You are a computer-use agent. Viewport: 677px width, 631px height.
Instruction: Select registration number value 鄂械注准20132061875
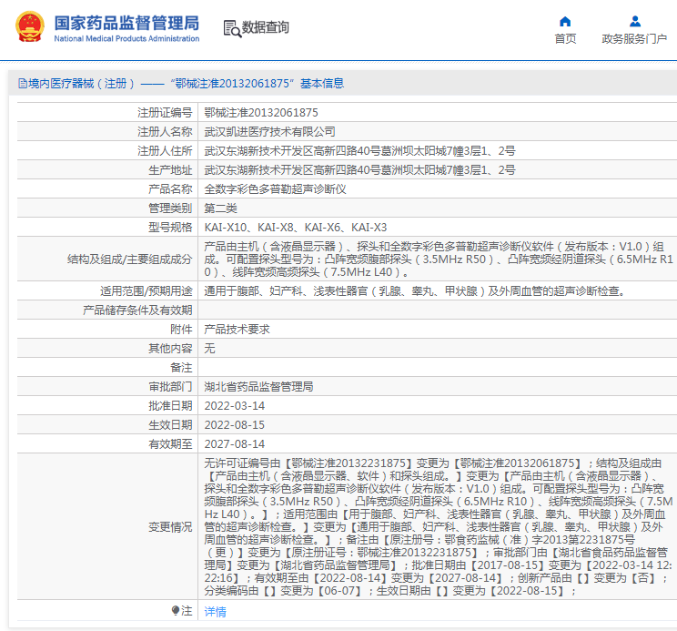pos(261,113)
